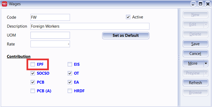Enable the HRDF contribution checkbox
The height and width of the screenshot is (107, 212).
pos(70,91)
